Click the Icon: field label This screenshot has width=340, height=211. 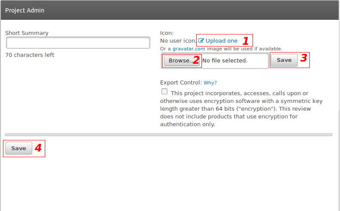167,33
